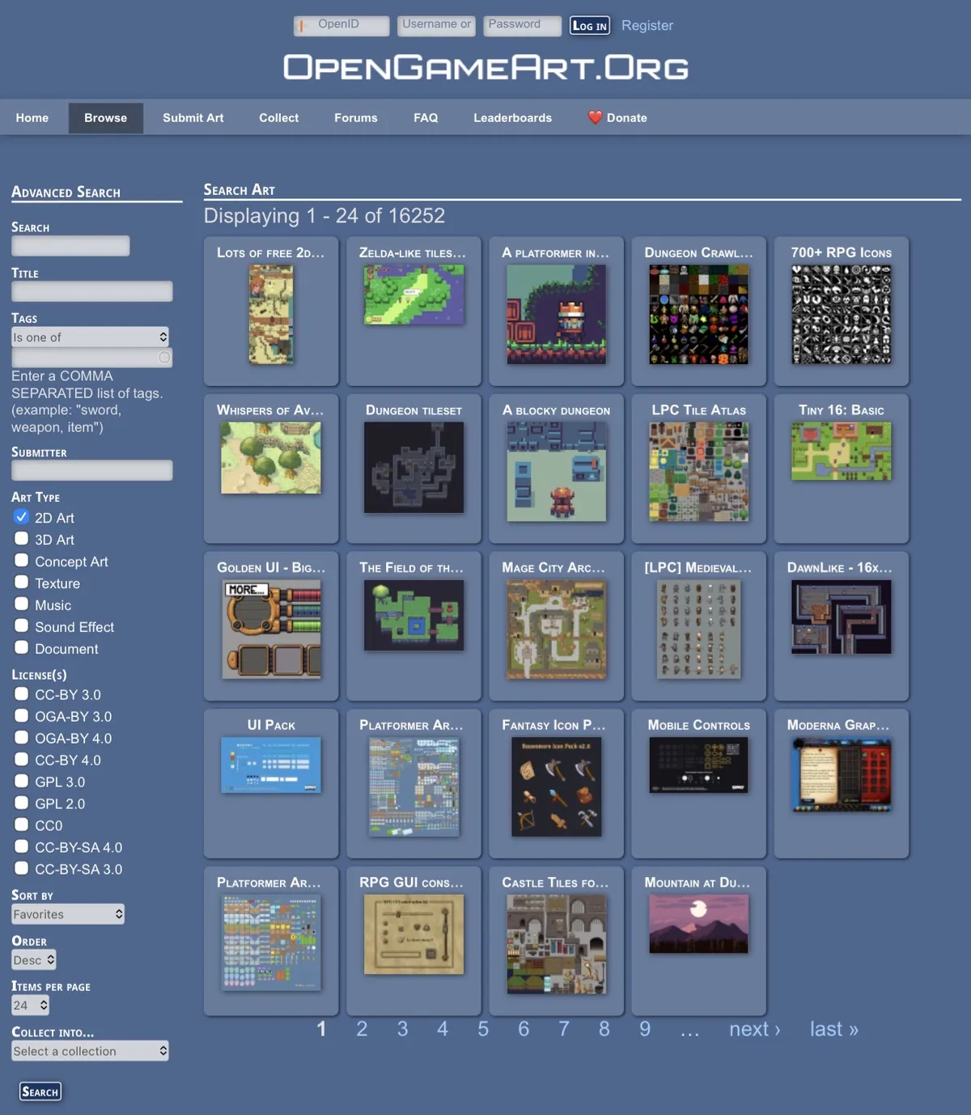Open Lots of Free 2D thumbnail
The height and width of the screenshot is (1115, 971).
271,315
